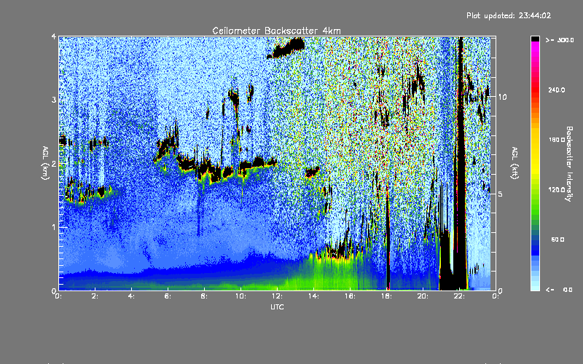Screen dimensions: 583x364
Task: Click the "1" tick on the km axis
Action: point(54,227)
